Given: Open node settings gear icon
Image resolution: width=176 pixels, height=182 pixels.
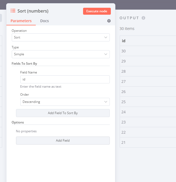Looking at the screenshot, I should 109,21.
